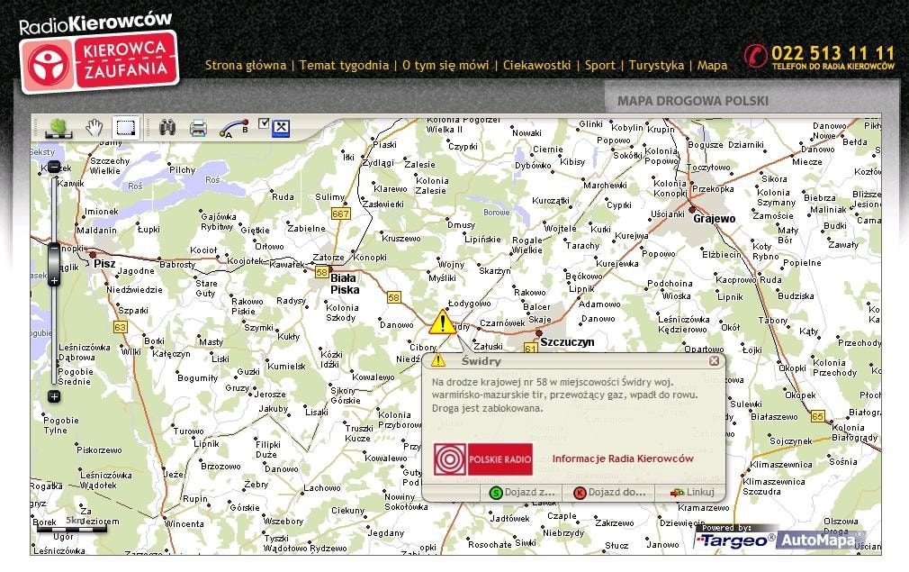Zoom in with the bottom plus button

[x=54, y=396]
